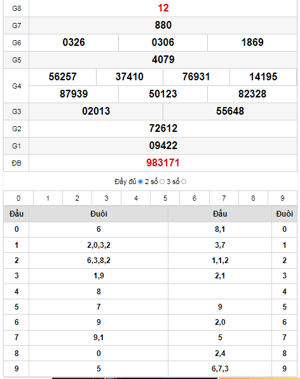
Task: Select the 'Đầy đủ' radio button
Action: [140, 182]
